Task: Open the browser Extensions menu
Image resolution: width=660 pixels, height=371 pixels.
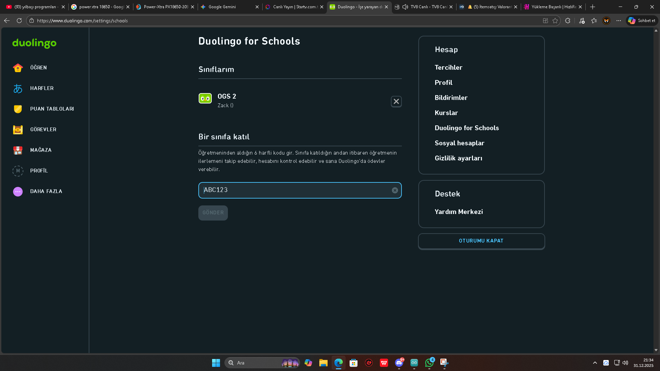Action: [x=568, y=21]
